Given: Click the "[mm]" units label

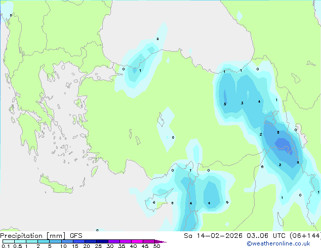Looking at the screenshot, I should coord(56,236).
